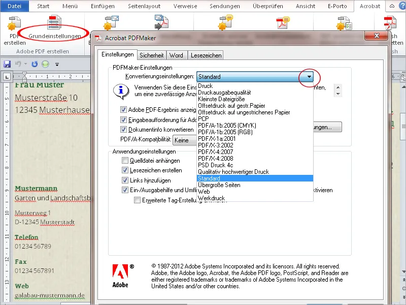
Task: Click the save icon in Word's quick access toolbar
Action: (x=7, y=64)
